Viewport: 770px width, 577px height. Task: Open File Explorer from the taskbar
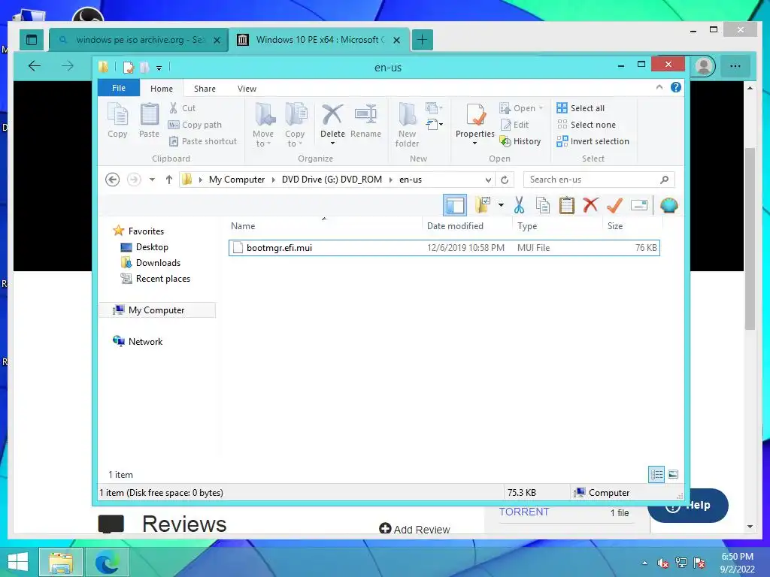[x=60, y=562]
